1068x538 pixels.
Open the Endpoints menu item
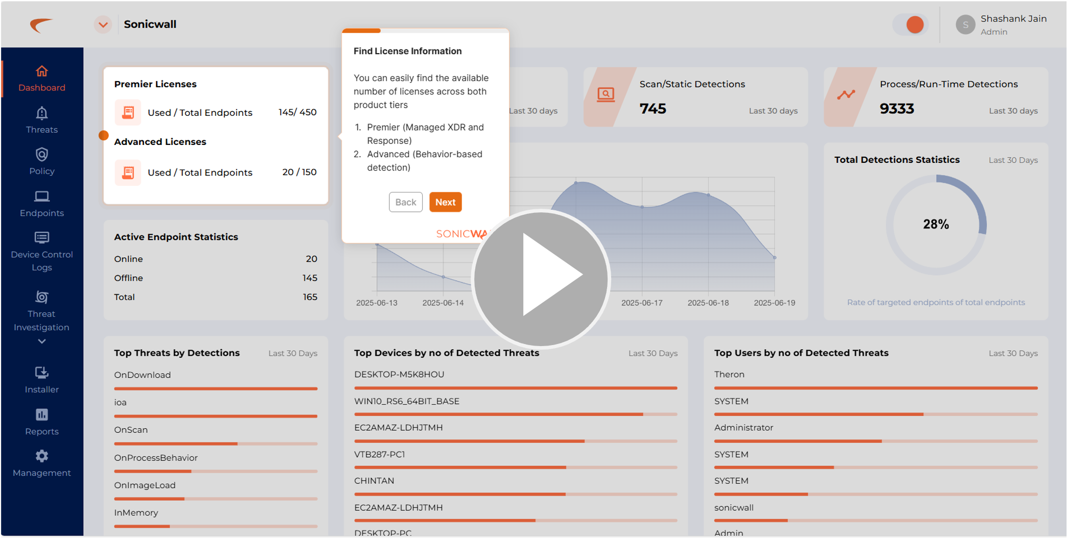pos(42,204)
